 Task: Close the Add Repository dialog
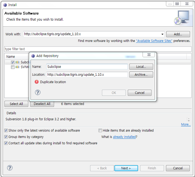(149, 55)
